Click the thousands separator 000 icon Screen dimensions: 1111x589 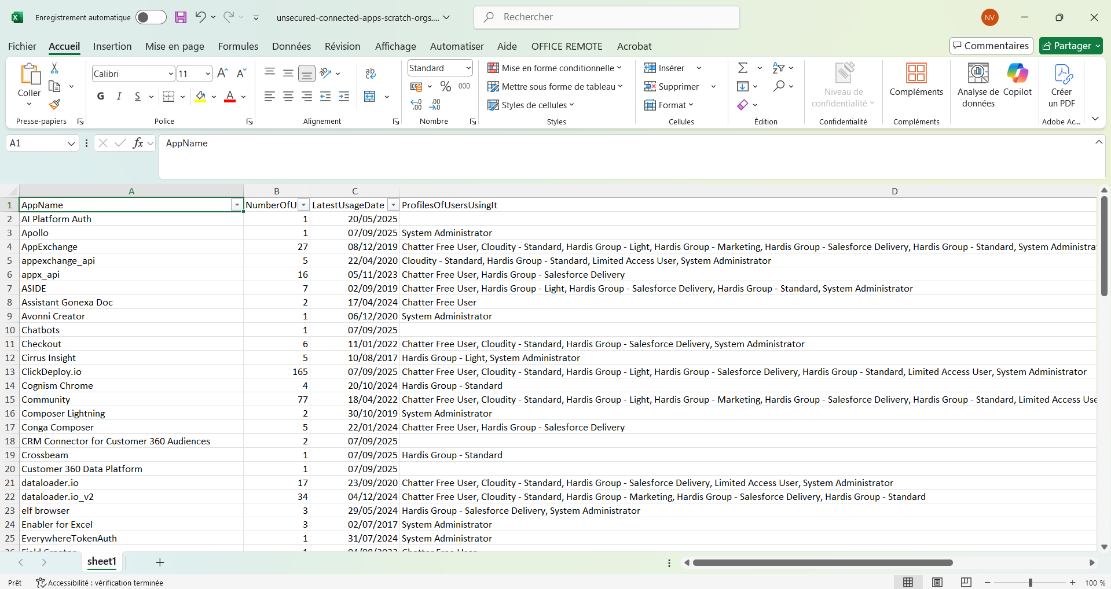tap(464, 86)
